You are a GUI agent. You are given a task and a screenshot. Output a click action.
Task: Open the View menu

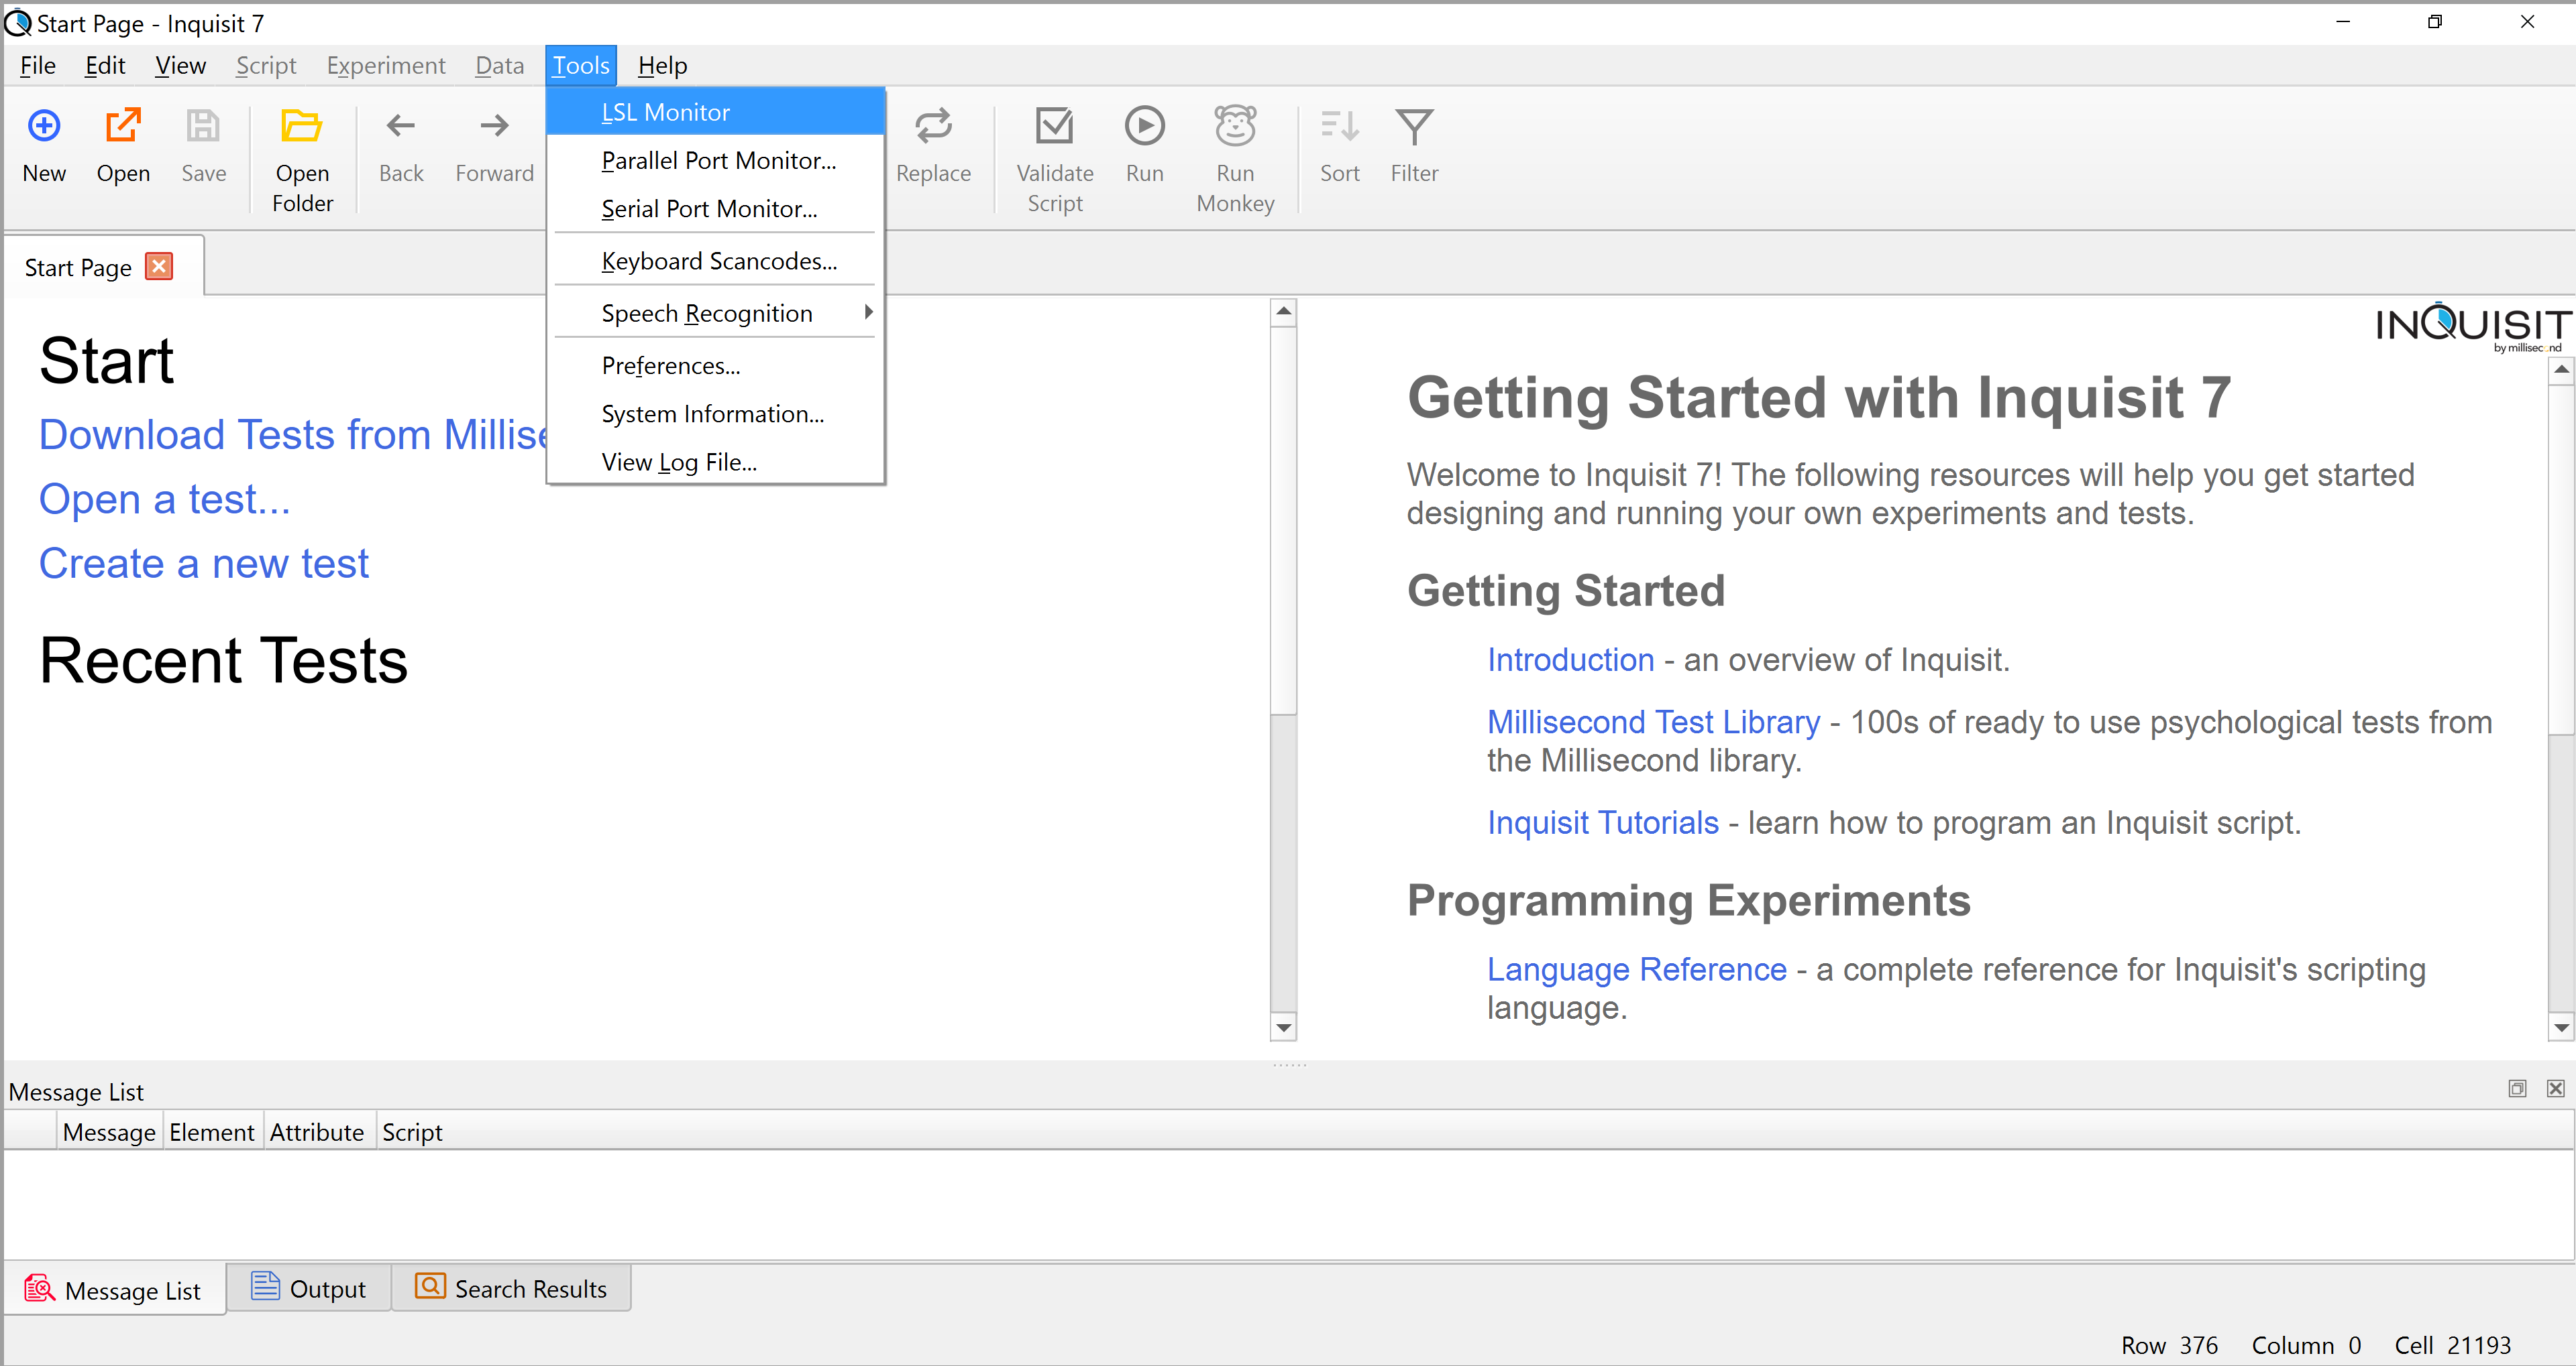180,65
